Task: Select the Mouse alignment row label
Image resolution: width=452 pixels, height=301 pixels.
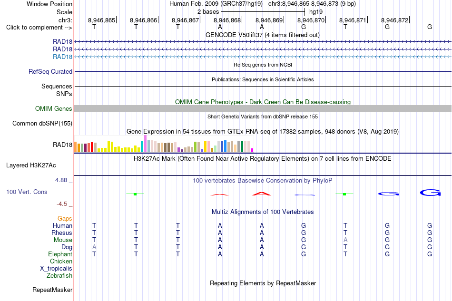Action: tap(63, 240)
